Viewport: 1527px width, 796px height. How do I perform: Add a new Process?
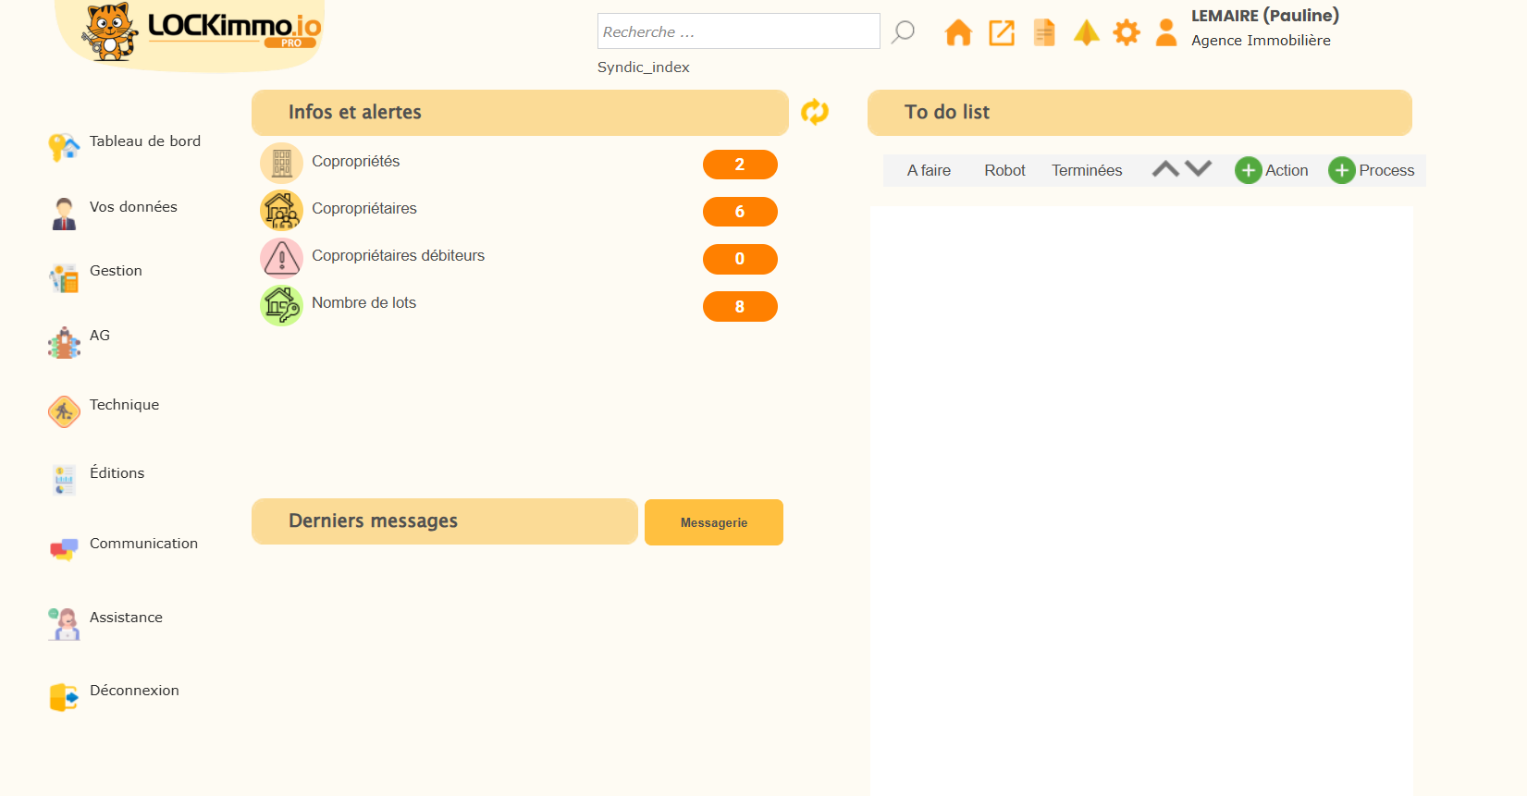[x=1372, y=171]
